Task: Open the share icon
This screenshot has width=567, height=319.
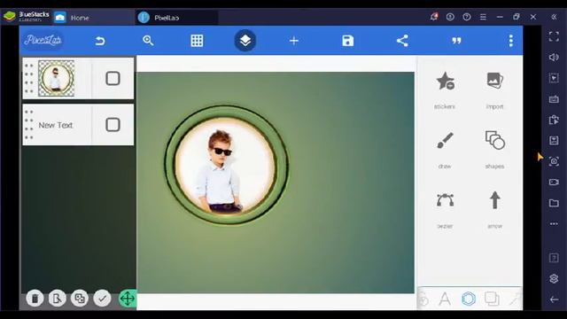Action: point(402,41)
